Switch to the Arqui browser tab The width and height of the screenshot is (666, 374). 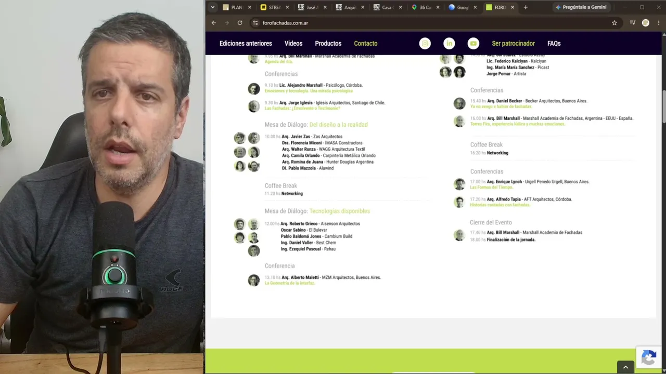click(350, 7)
